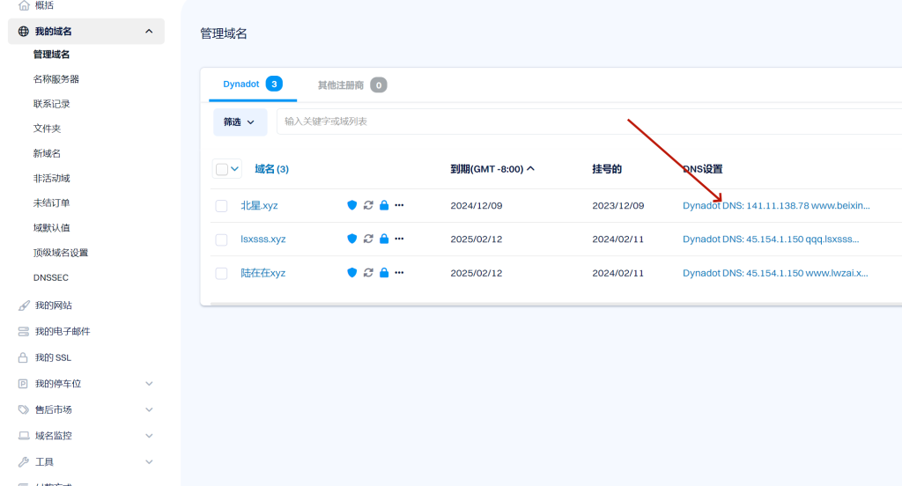Collapse the 我的域名 sidebar section
The height and width of the screenshot is (486, 902).
149,31
